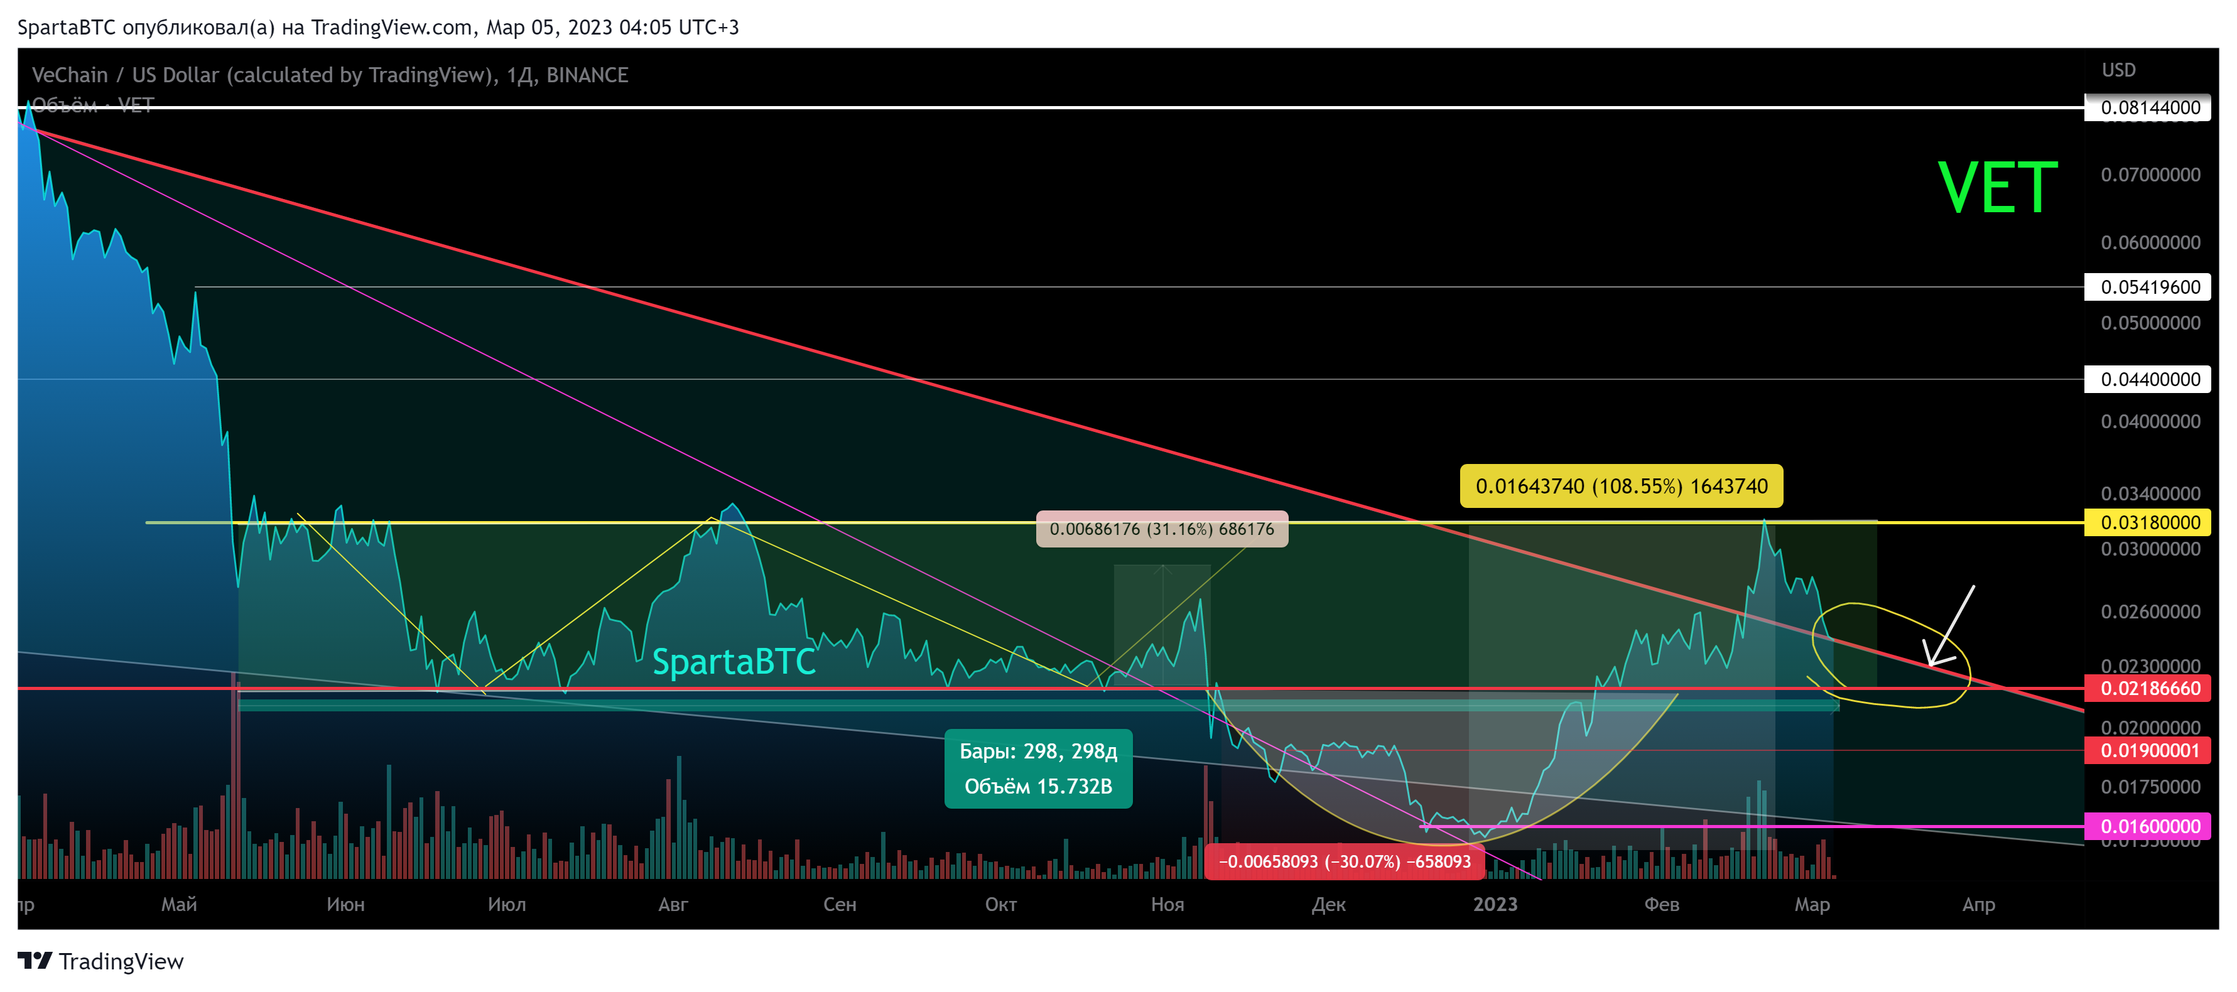The width and height of the screenshot is (2237, 992).
Task: Click the 0.06000000 price scale value
Action: click(2150, 242)
